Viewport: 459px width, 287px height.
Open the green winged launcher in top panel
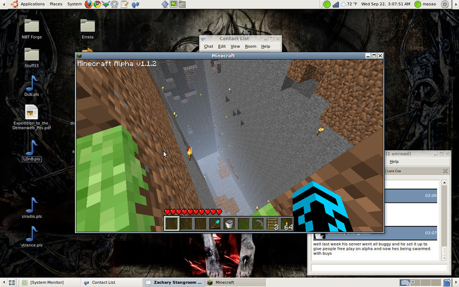click(x=106, y=4)
